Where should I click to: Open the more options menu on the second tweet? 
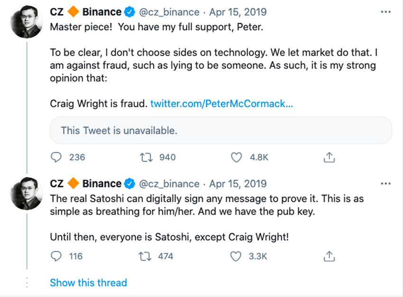[386, 184]
